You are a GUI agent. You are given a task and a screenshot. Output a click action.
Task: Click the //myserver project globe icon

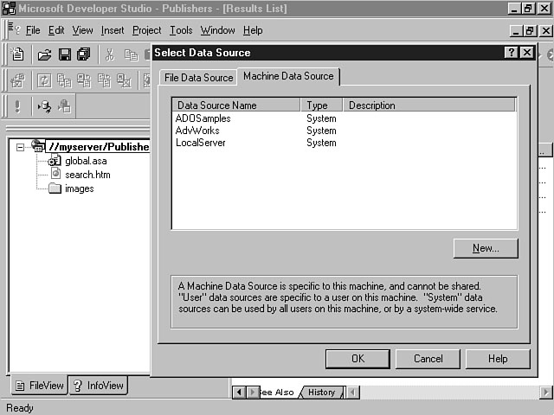[38, 146]
